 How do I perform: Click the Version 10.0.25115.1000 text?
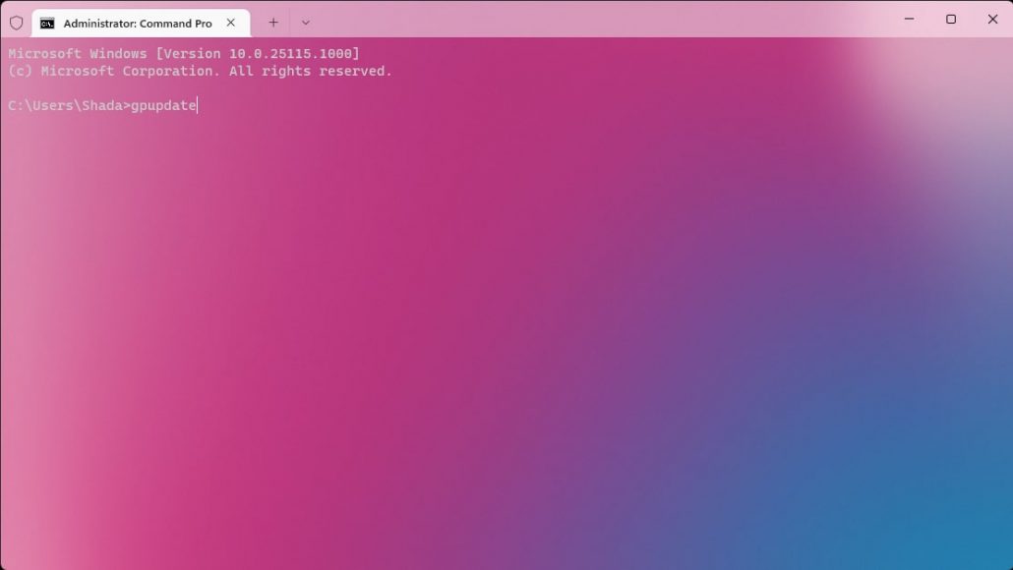258,54
